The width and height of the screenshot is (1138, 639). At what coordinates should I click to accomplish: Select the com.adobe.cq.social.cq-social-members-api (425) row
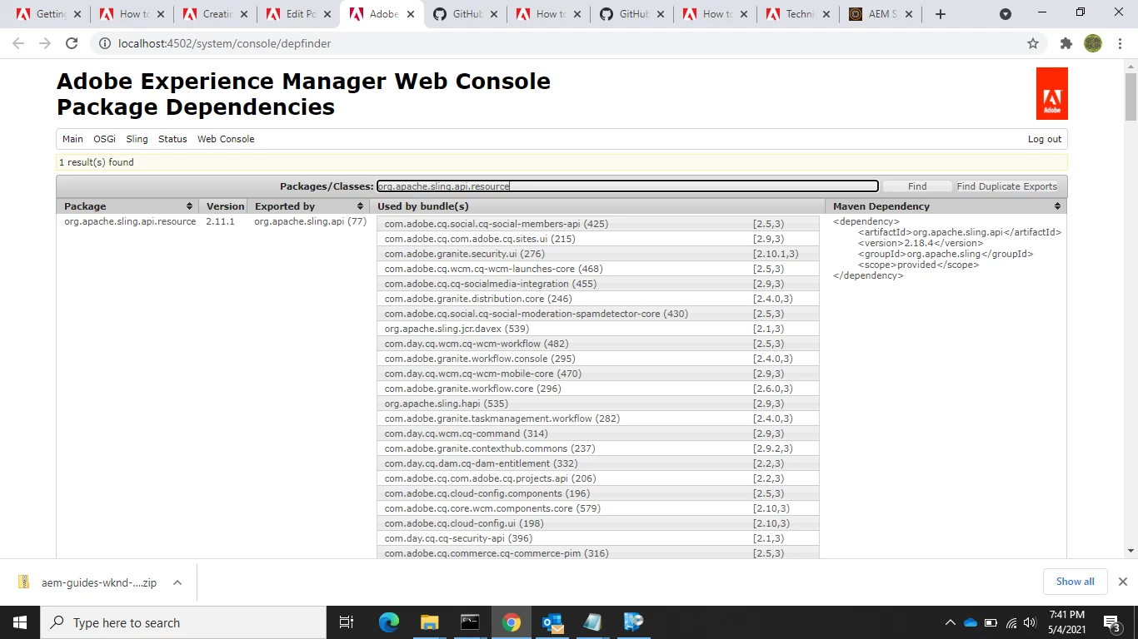coord(597,224)
